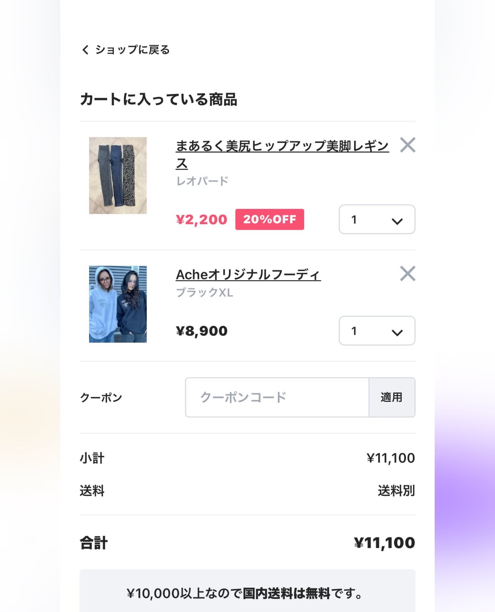
Task: Click the bold 合計 total amount
Action: (384, 543)
